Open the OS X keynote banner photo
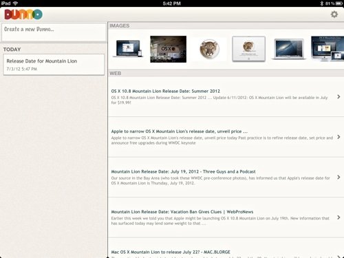This screenshot has width=344, height=258. pos(168,49)
